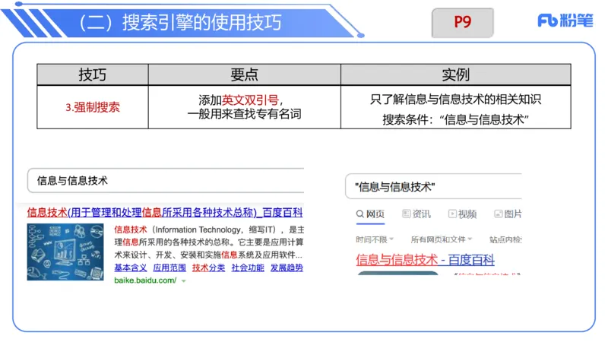608x342 pixels.
Task: Click the 实例 column header
Action: (x=455, y=74)
